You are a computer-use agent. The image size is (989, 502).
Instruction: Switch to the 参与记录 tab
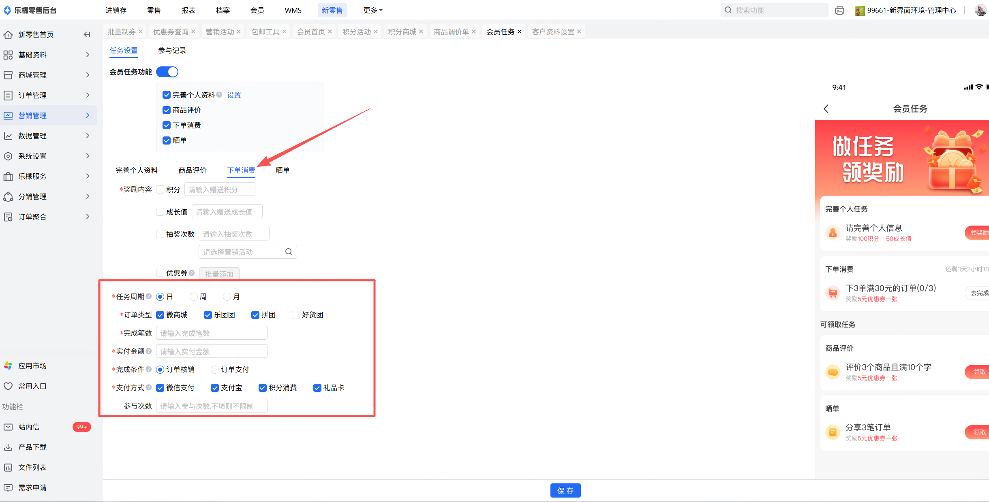pos(172,50)
